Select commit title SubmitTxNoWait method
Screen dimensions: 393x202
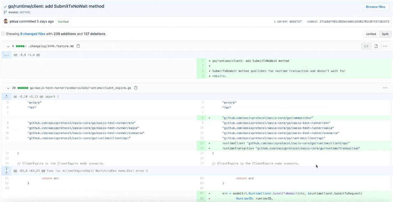pos(56,6)
